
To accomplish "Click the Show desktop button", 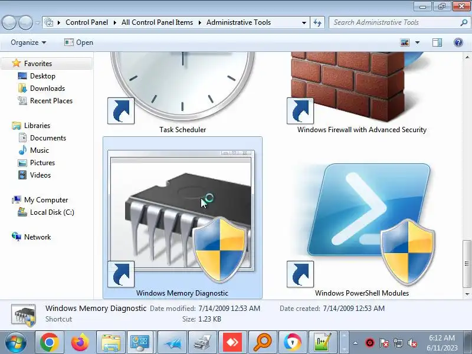I will point(468,342).
